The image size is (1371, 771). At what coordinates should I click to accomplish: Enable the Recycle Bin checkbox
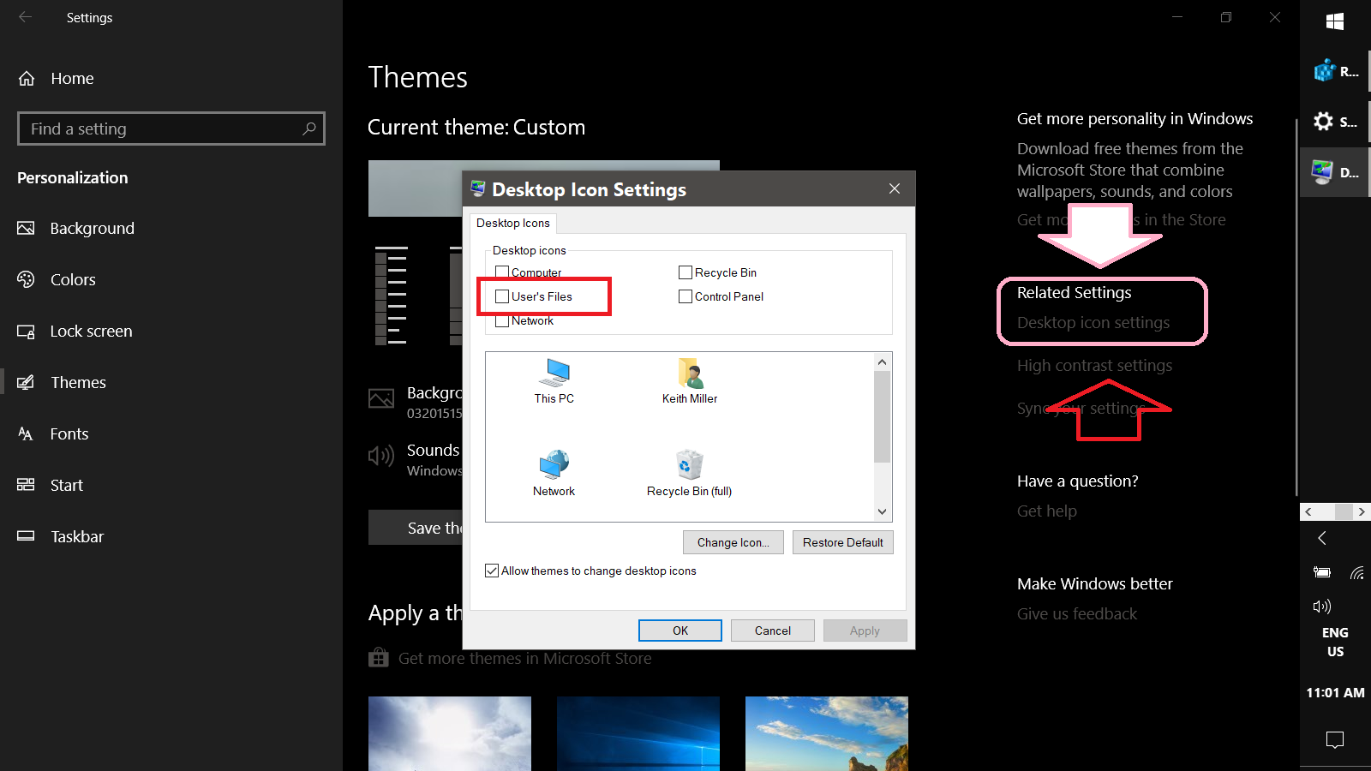[x=685, y=272]
